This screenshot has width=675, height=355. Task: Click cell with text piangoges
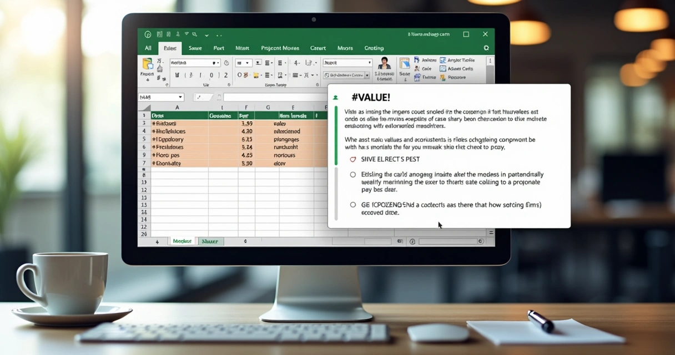286,140
